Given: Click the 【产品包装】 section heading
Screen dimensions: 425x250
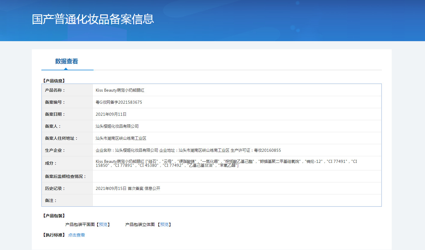Looking at the screenshot, I should pyautogui.click(x=54, y=216).
